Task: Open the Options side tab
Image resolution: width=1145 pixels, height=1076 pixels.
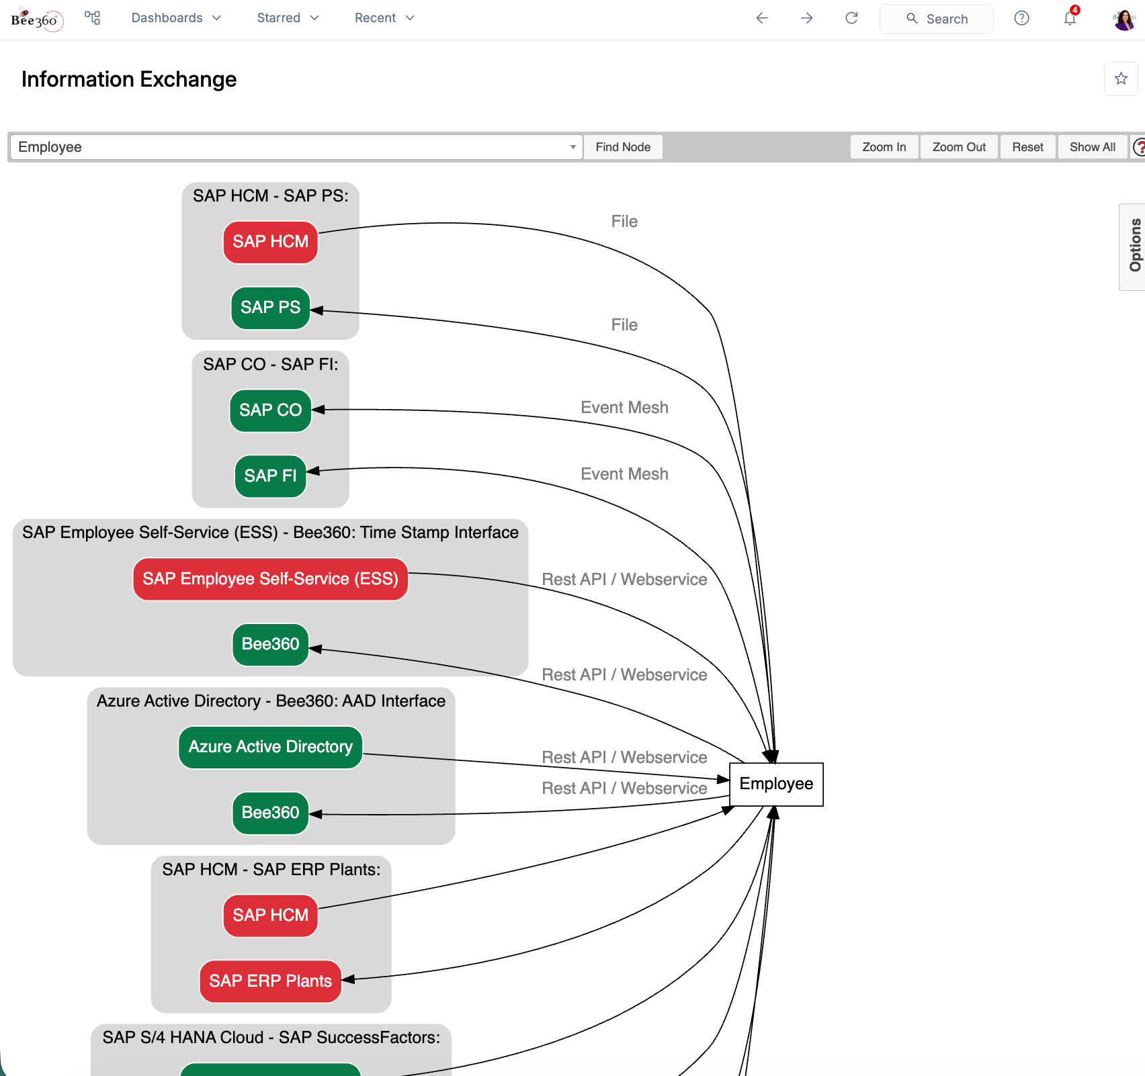Action: [1134, 246]
